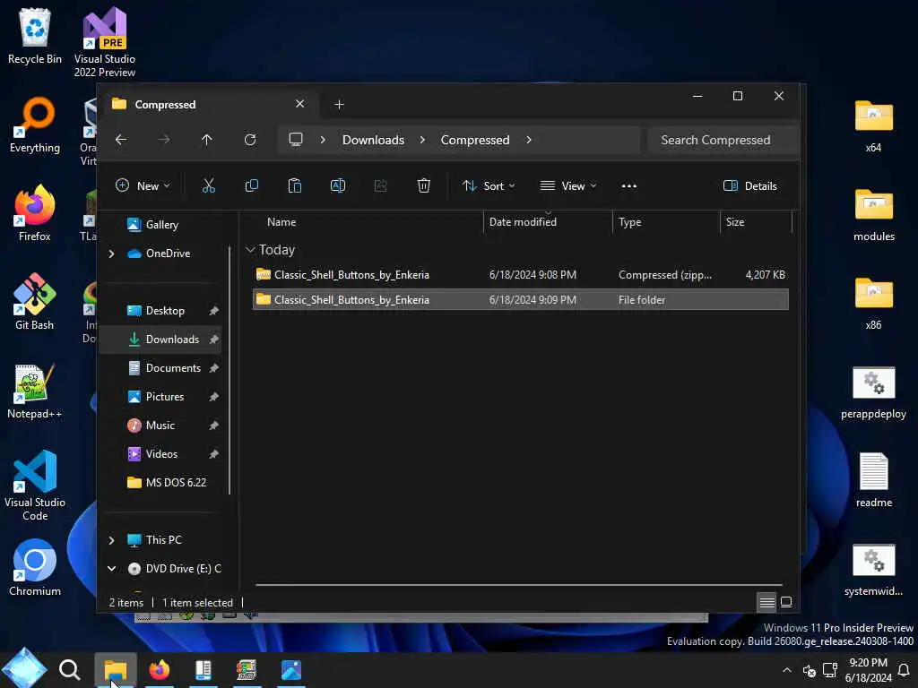Click the forward navigation arrow
The height and width of the screenshot is (688, 918).
pos(164,140)
